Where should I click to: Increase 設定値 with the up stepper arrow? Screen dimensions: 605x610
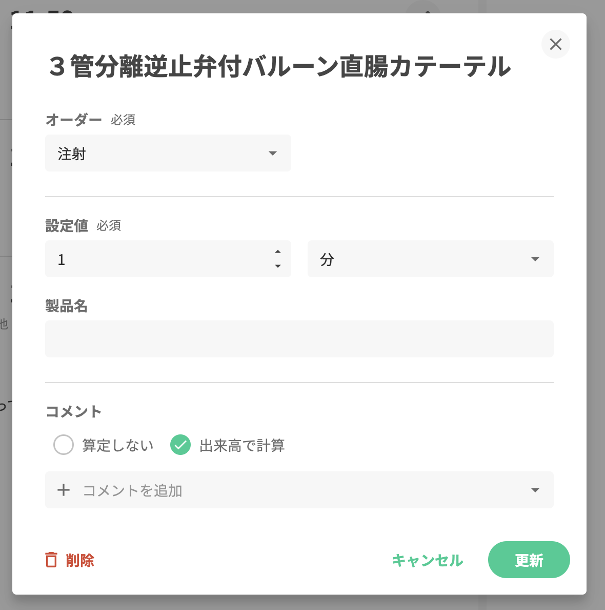pos(278,252)
